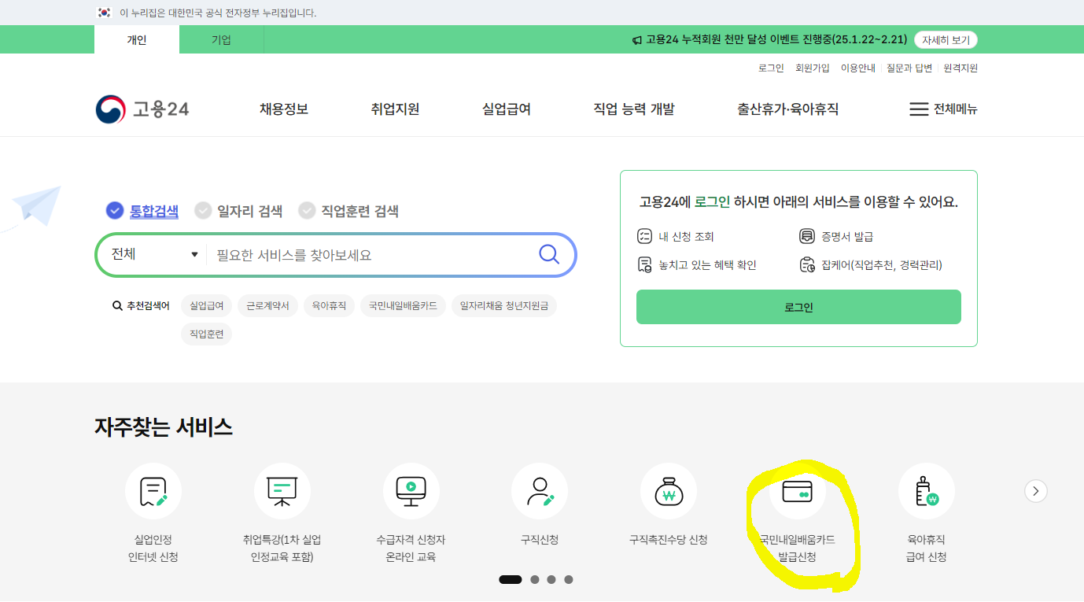1084x602 pixels.
Task: Click the Korean flag icon
Action: [x=104, y=13]
